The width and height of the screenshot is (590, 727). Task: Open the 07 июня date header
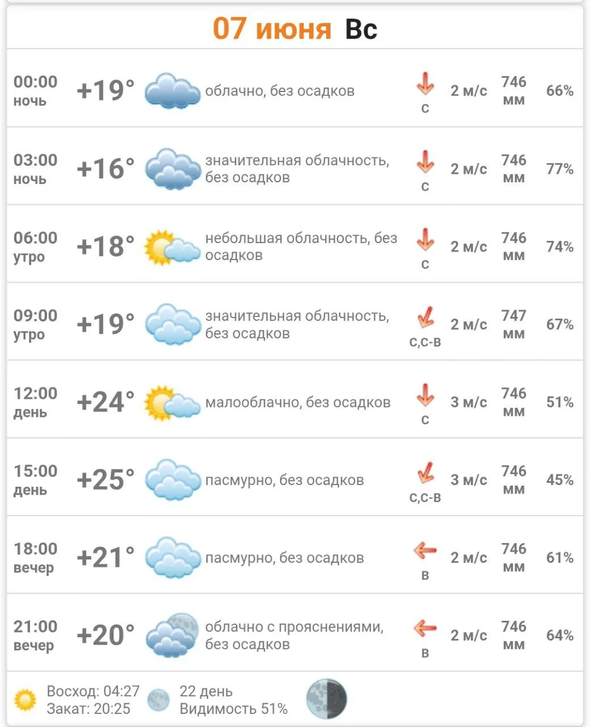pos(272,28)
